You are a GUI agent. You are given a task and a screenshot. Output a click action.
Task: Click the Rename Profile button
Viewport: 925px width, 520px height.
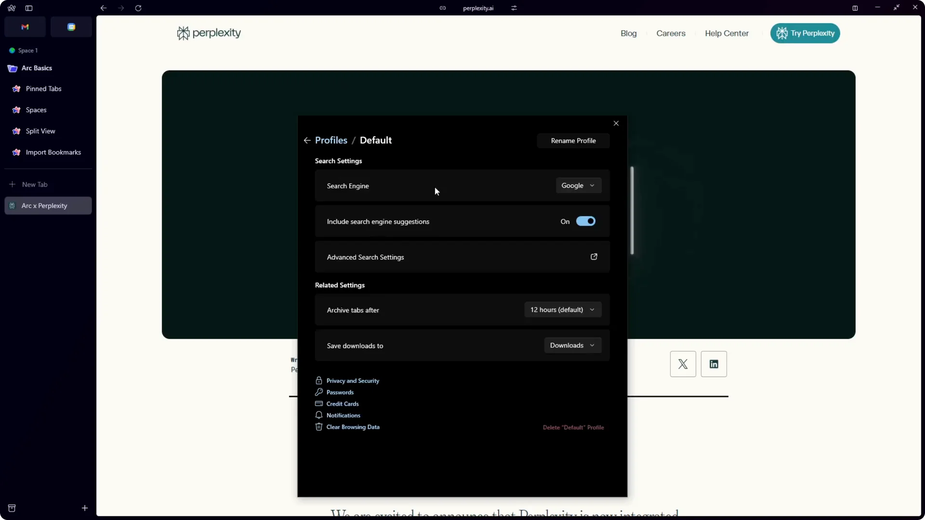click(x=573, y=141)
